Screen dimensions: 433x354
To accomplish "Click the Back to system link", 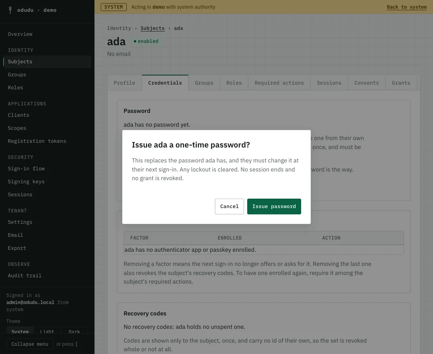I will coord(407,7).
